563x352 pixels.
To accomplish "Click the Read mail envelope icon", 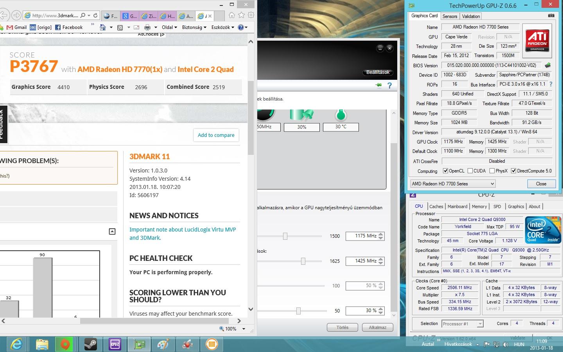I will (x=136, y=27).
